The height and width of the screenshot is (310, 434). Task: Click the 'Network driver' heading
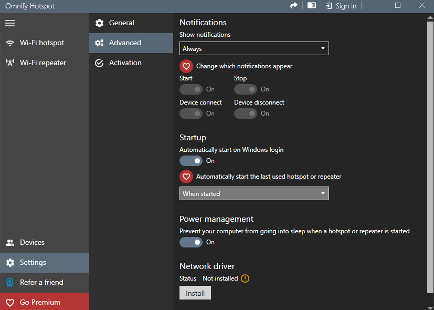point(207,266)
